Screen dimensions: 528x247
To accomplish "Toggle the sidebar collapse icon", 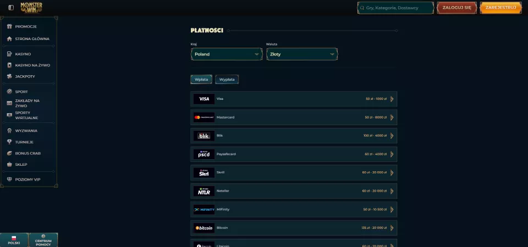I will [11, 8].
